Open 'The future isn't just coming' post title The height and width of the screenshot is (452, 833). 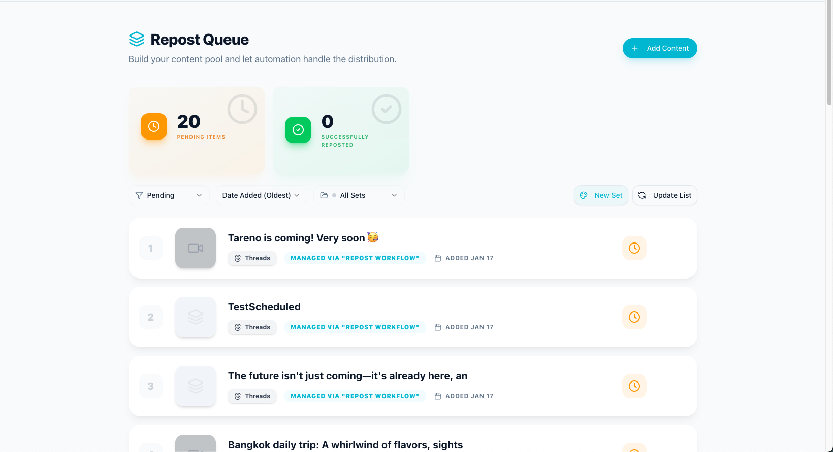click(x=347, y=376)
